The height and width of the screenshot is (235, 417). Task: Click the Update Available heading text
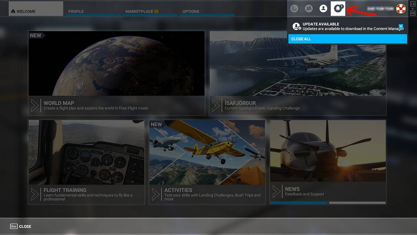321,24
